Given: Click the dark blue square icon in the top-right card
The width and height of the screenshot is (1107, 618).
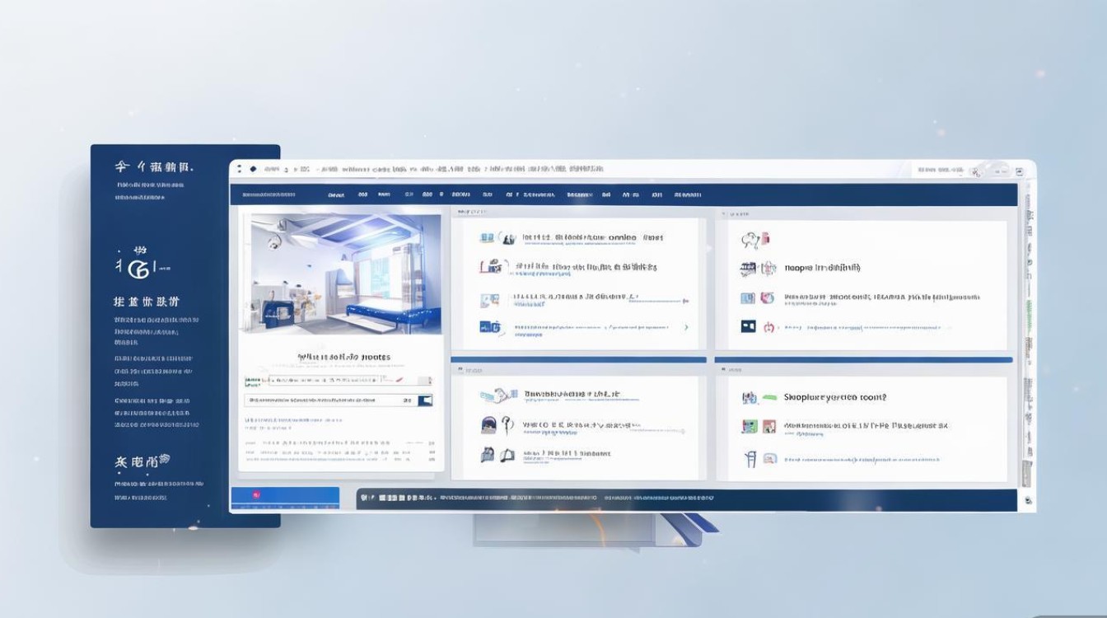Looking at the screenshot, I should 748,326.
